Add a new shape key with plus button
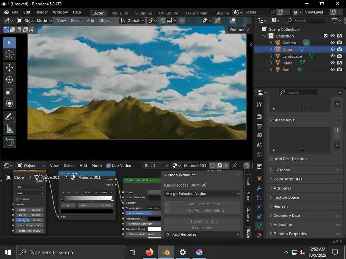The width and height of the screenshot is (346, 259). coord(337,130)
